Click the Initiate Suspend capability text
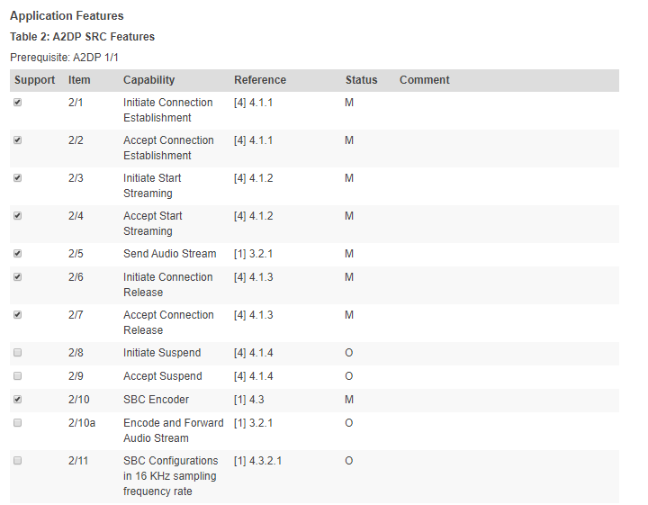Image resolution: width=648 pixels, height=505 pixels. pos(162,353)
